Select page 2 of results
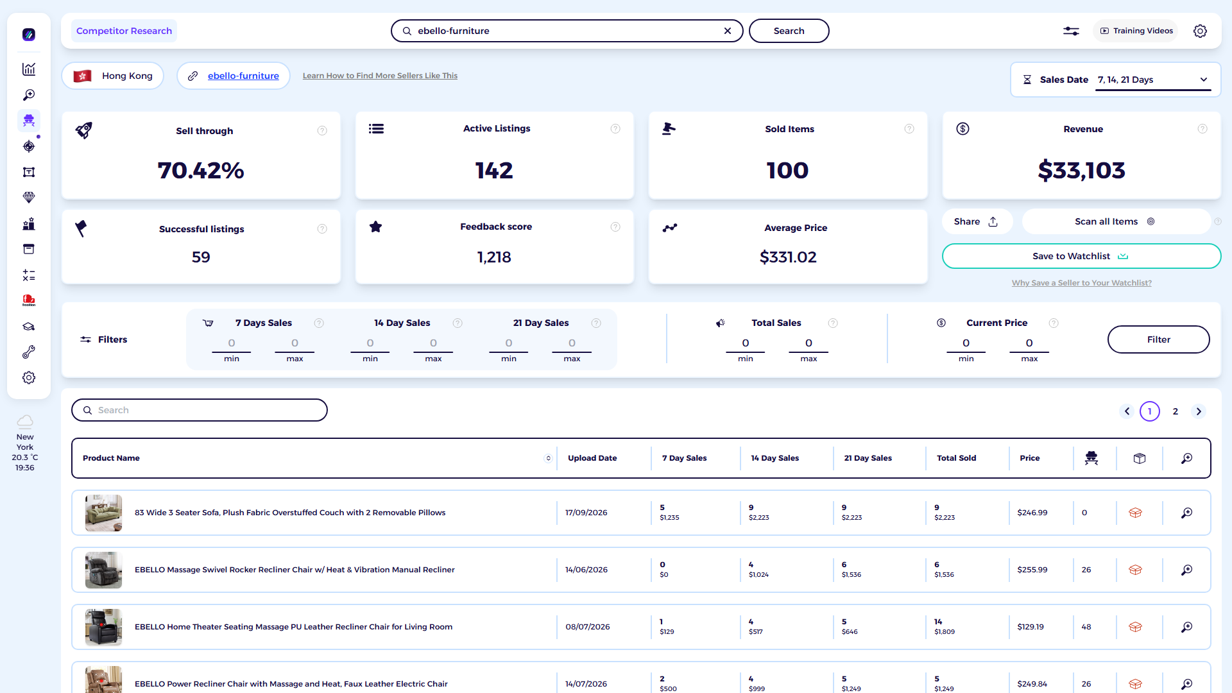1232x693 pixels. click(1176, 411)
